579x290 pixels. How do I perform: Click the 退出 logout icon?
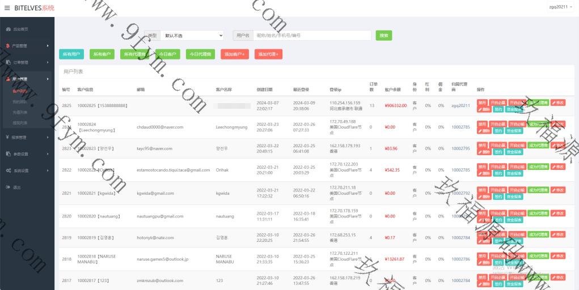tap(8, 187)
